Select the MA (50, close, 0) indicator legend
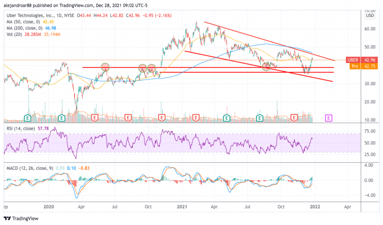Viewport: 383px width, 225px height. 23,22
